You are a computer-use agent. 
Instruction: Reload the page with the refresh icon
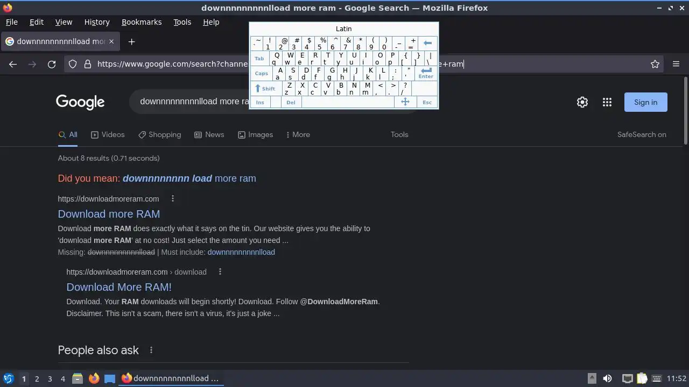52,64
